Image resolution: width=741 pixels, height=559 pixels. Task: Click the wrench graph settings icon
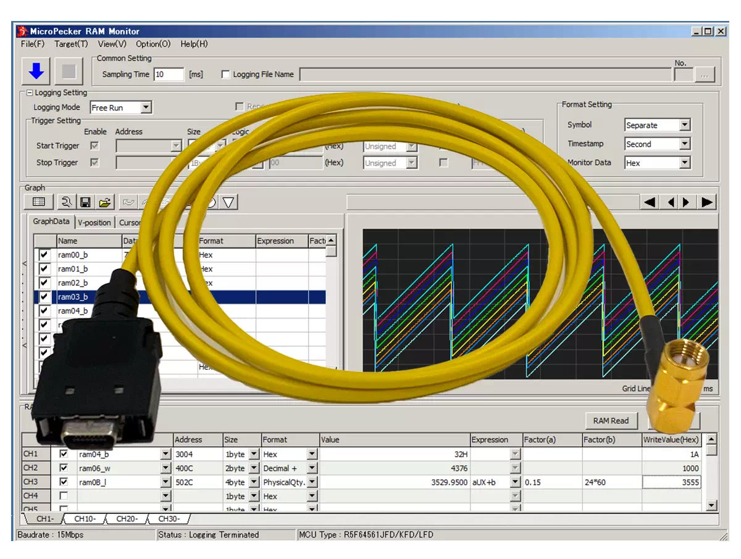(x=66, y=202)
